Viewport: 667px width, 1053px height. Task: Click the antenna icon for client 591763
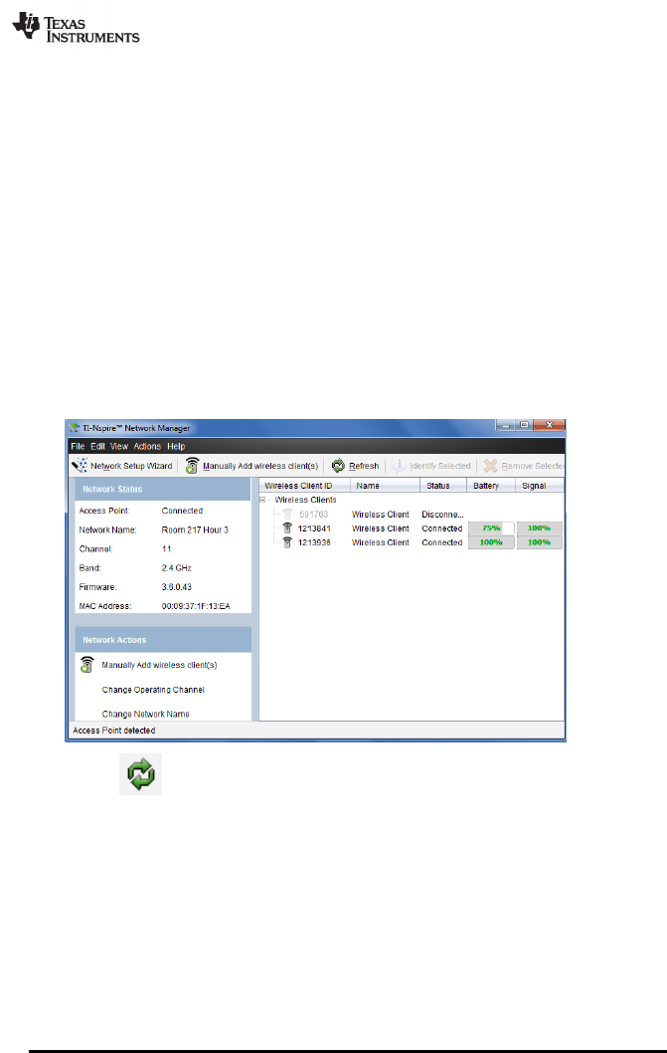pyautogui.click(x=287, y=515)
